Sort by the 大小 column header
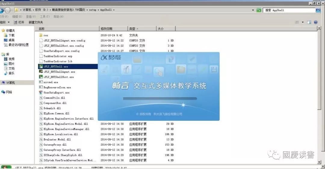325x169 pixels. [x=166, y=29]
